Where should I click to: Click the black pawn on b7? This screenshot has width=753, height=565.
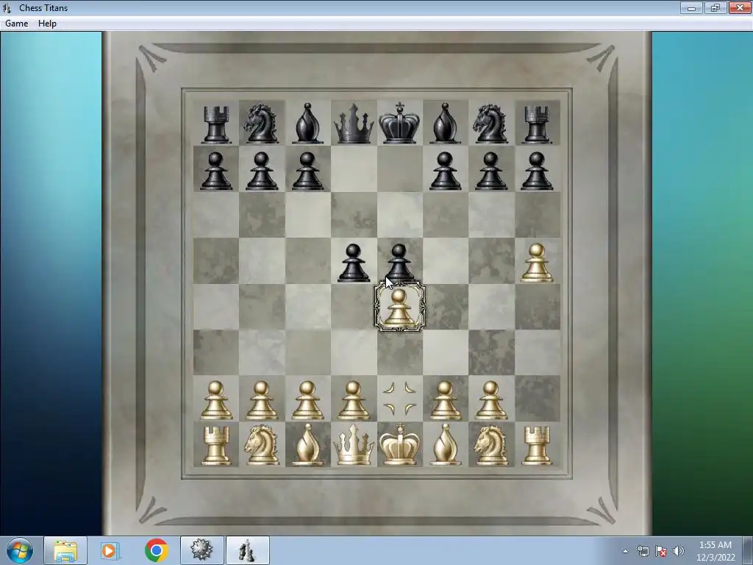point(261,171)
